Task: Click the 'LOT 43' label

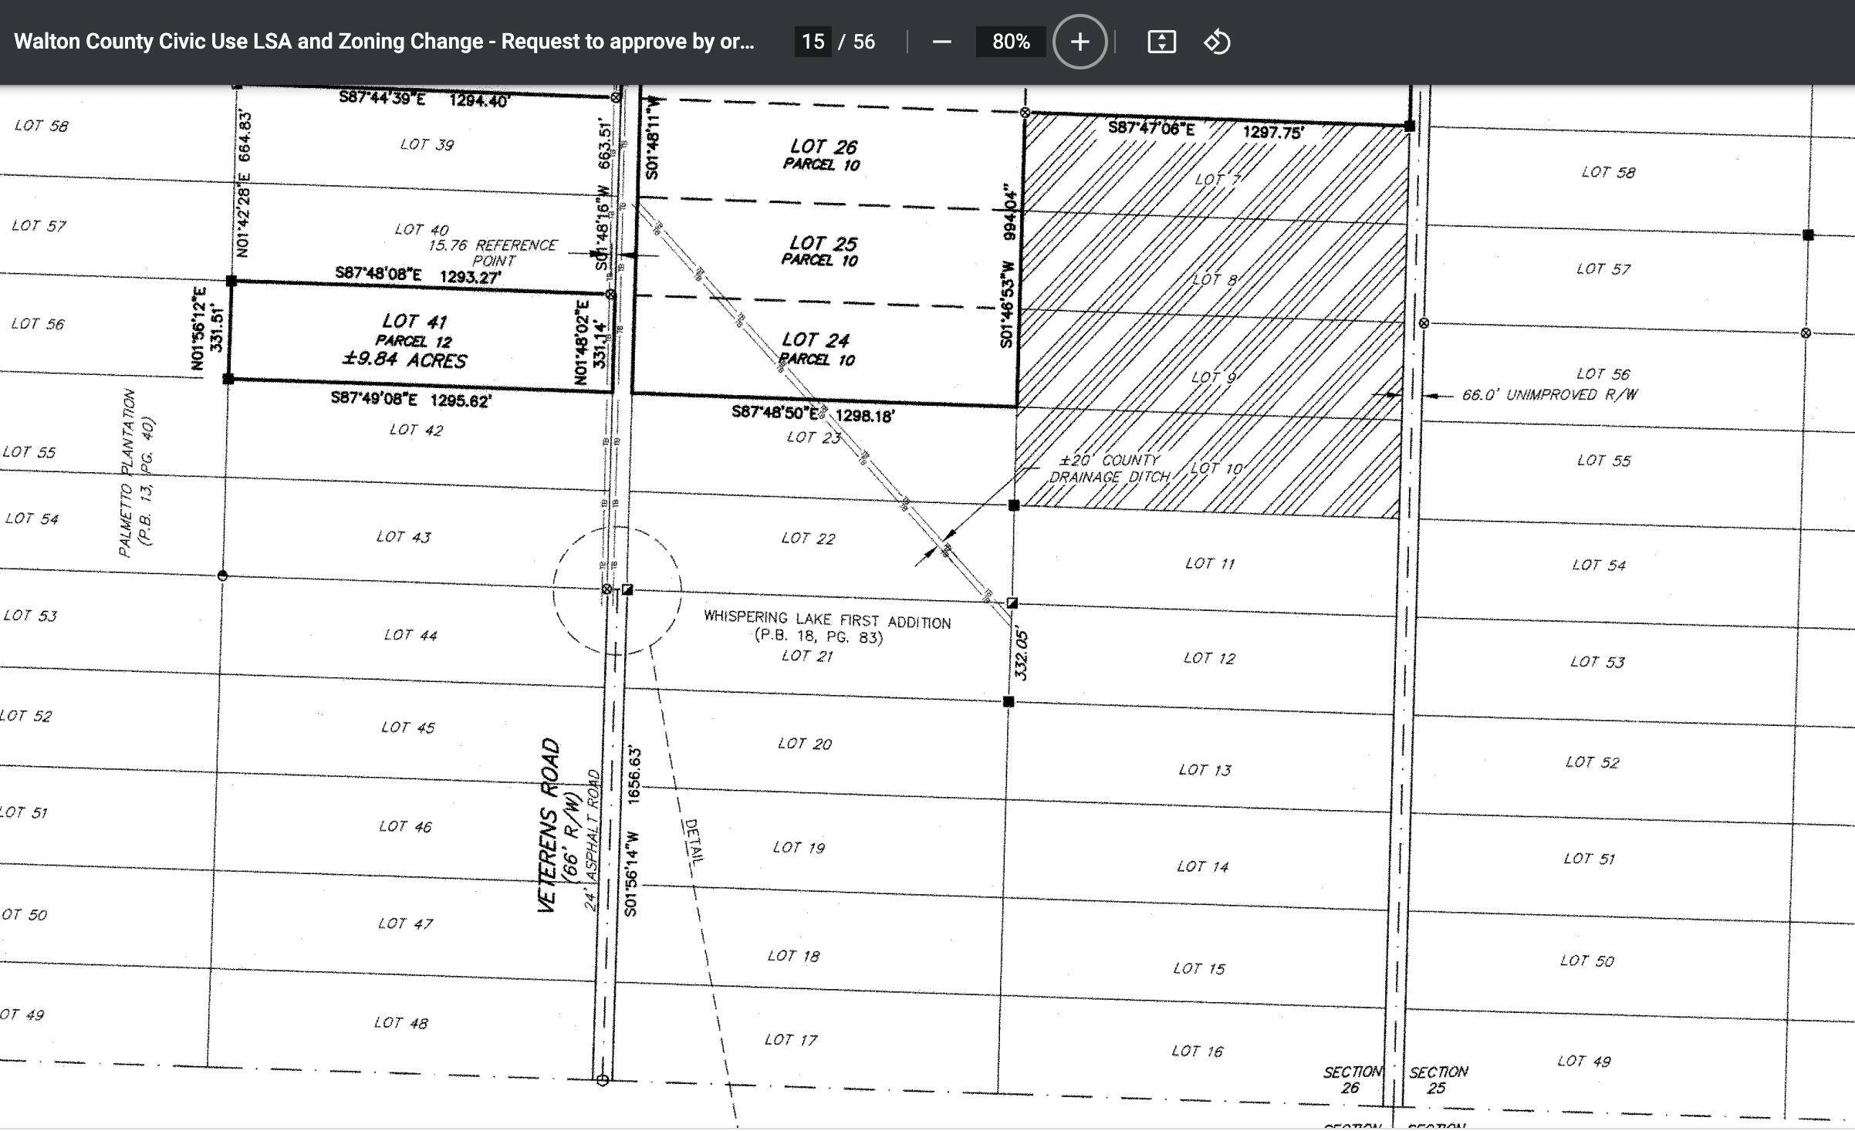Action: [404, 536]
